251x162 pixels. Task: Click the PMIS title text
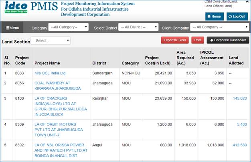[x=44, y=6]
